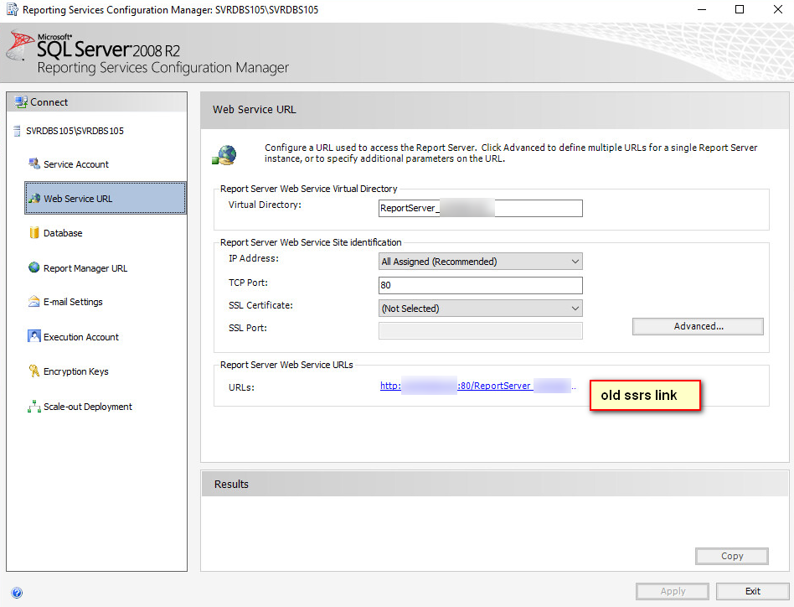The height and width of the screenshot is (607, 794).
Task: Open Execution Account settings
Action: click(81, 337)
